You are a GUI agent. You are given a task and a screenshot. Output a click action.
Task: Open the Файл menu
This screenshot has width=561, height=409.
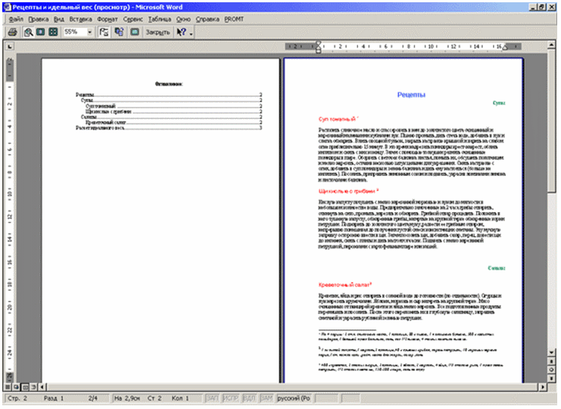(x=16, y=19)
